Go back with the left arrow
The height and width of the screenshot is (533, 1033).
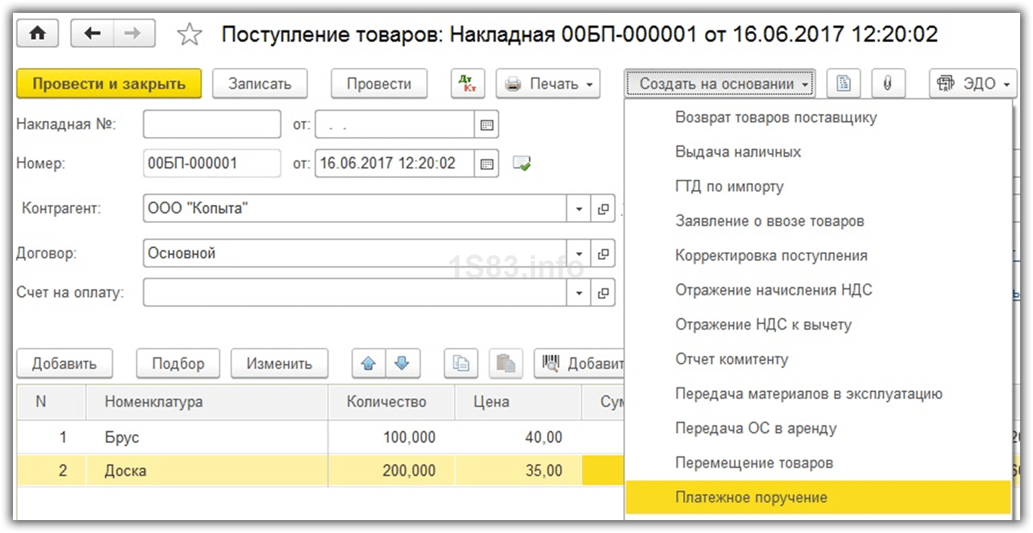coord(92,34)
